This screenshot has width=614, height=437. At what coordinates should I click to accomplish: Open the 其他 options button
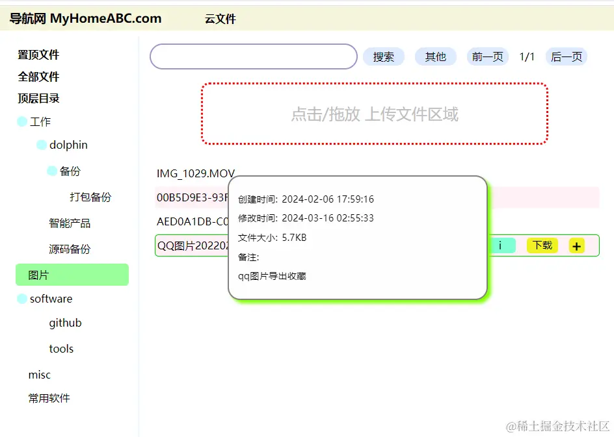click(x=435, y=56)
